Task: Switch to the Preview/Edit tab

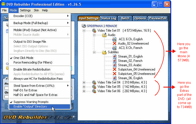Action: pyautogui.click(x=158, y=18)
